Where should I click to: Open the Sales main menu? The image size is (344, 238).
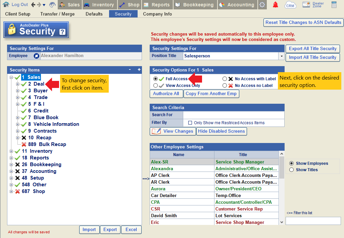(x=70, y=5)
